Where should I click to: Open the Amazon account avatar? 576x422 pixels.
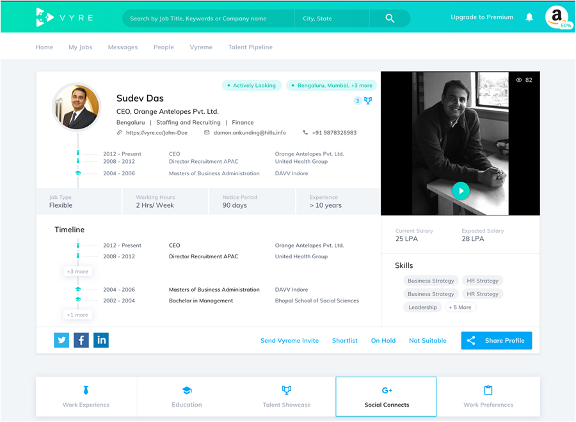click(x=557, y=17)
